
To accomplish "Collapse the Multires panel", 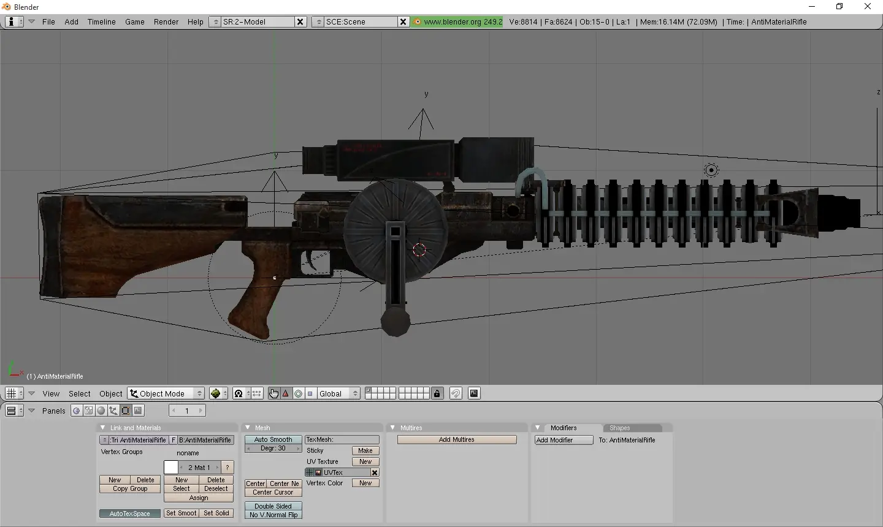I will pyautogui.click(x=393, y=428).
